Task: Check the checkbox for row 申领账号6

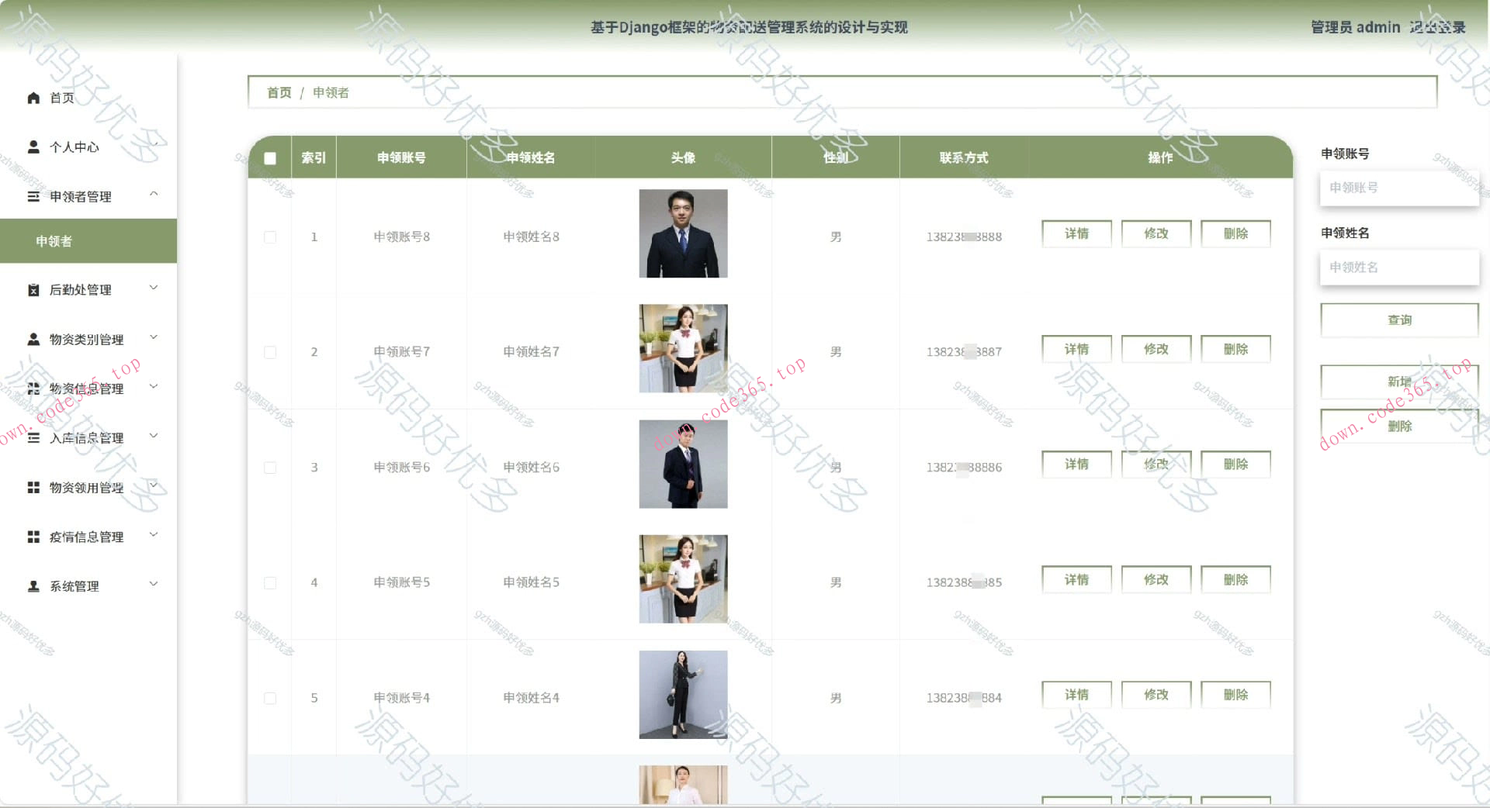Action: (270, 468)
